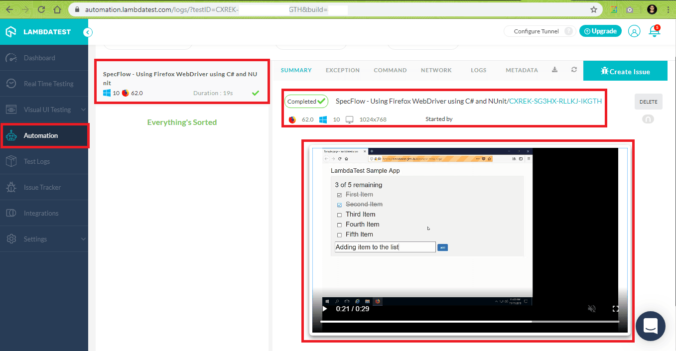View Test Logs from the sidebar
Screen dimensions: 676x351
[37, 161]
